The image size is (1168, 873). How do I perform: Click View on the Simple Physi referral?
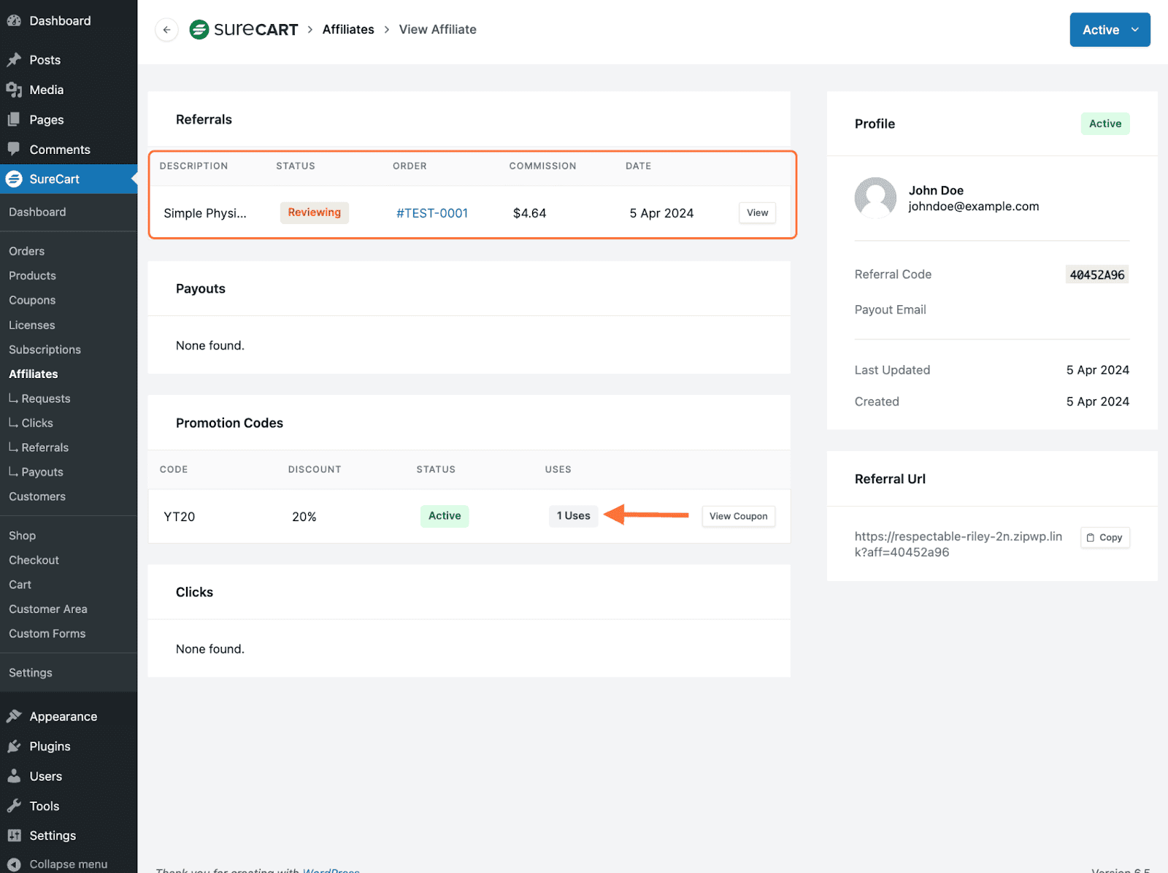[x=757, y=212]
